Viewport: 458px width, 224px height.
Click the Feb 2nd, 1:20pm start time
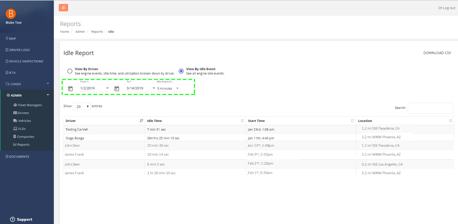(x=260, y=163)
